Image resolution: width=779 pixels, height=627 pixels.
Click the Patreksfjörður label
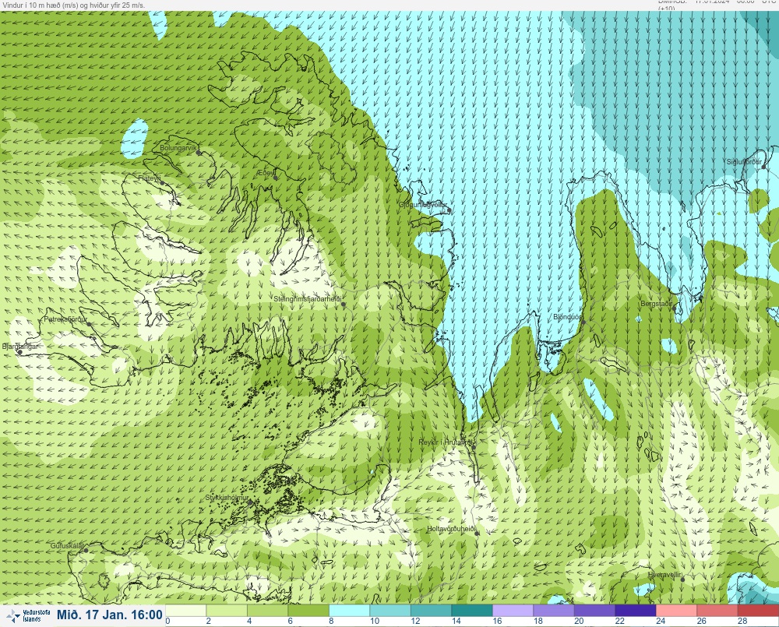[x=65, y=319]
